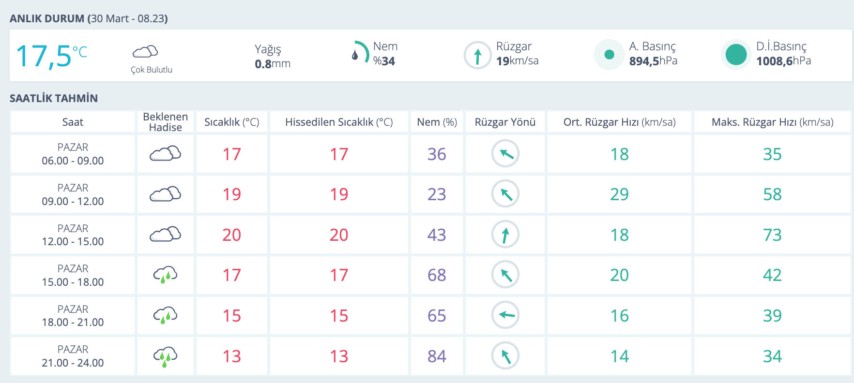Image resolution: width=854 pixels, height=383 pixels.
Task: Click the humidity value 84
Action: pos(437,356)
